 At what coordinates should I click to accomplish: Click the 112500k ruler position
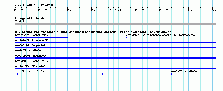(x=212, y=10)
